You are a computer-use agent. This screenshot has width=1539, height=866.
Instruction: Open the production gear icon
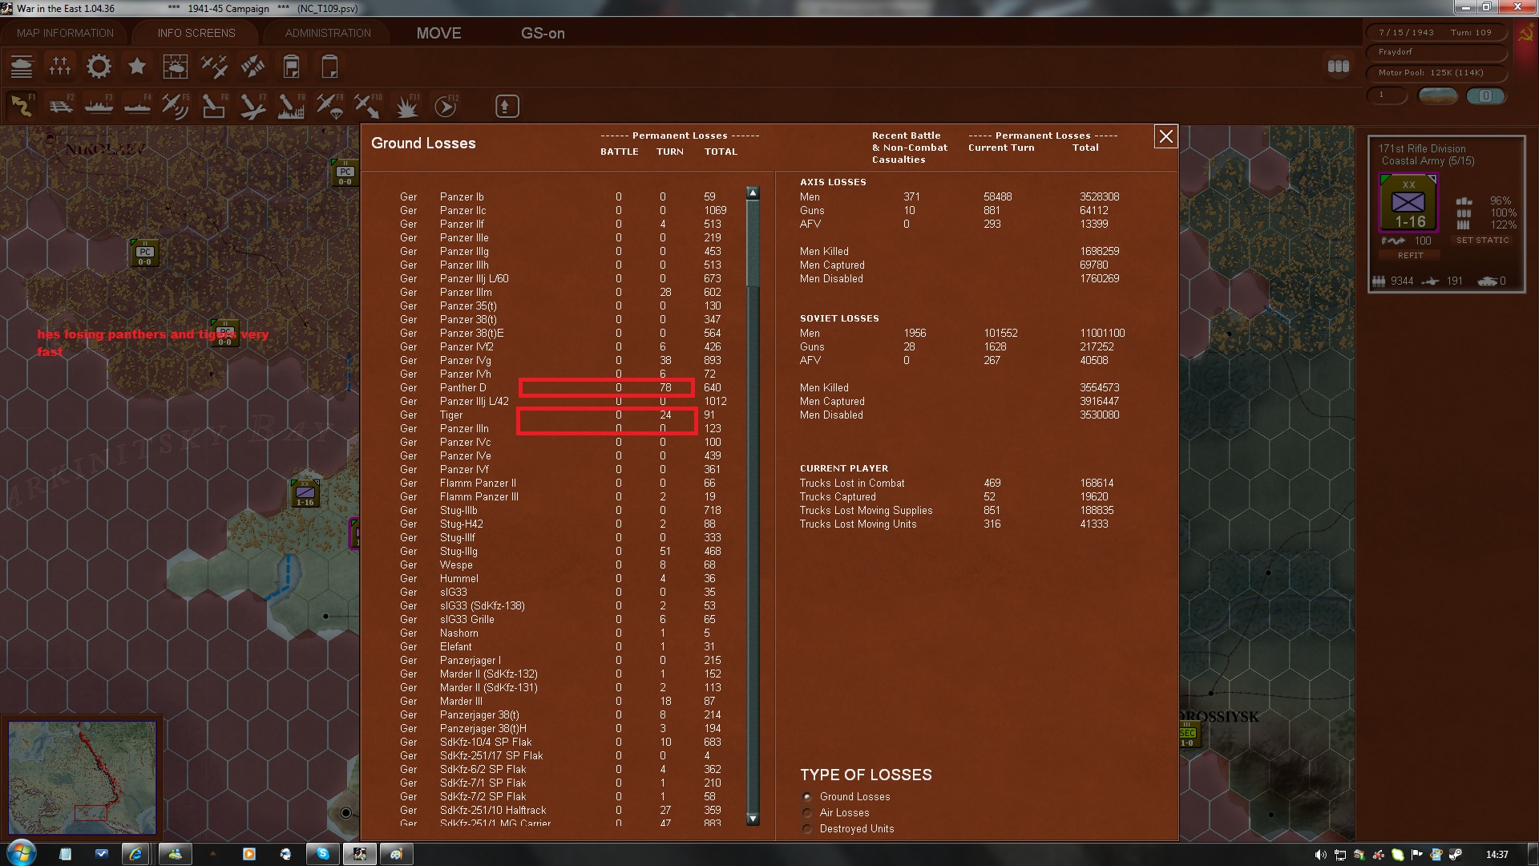[99, 67]
